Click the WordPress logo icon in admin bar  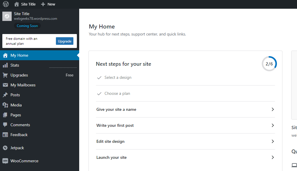click(x=6, y=4)
